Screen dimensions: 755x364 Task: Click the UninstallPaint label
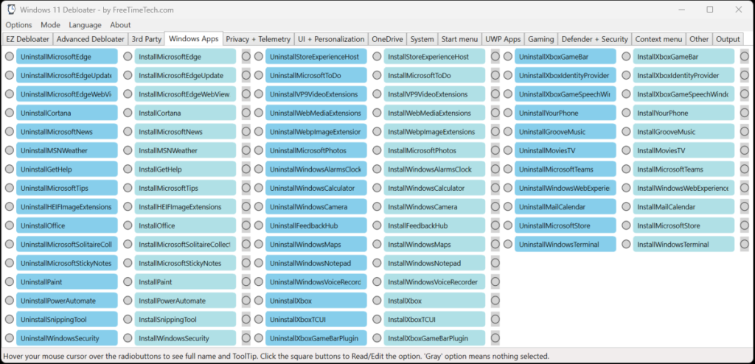(x=66, y=282)
